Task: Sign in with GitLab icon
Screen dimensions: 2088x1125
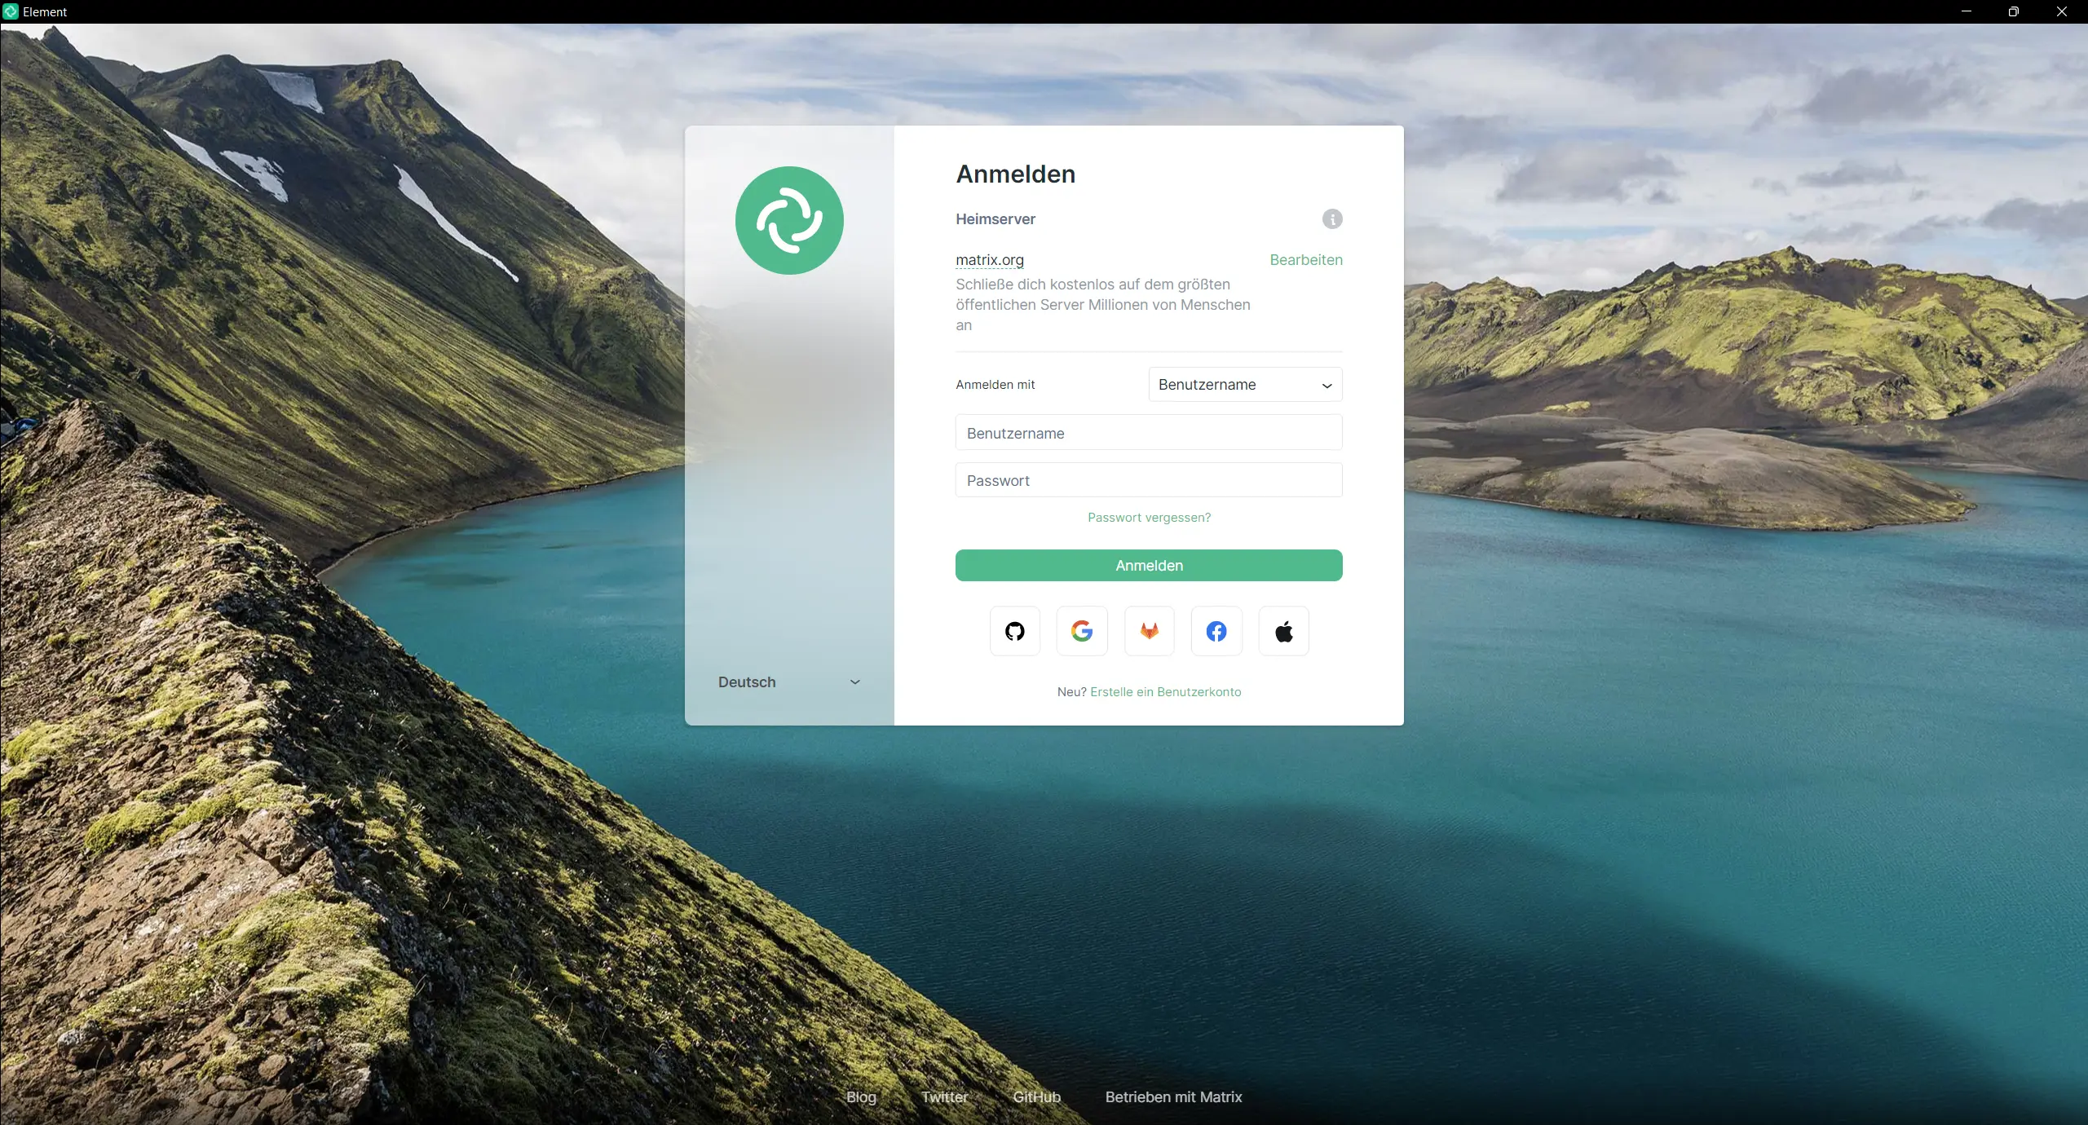Action: coord(1149,630)
